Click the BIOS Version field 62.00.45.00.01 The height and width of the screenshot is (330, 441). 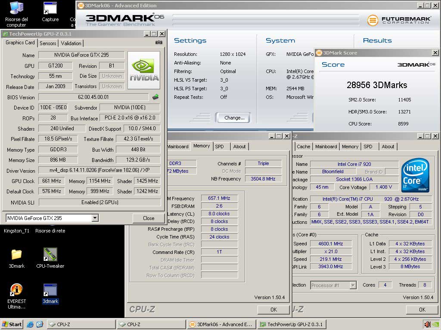point(93,97)
